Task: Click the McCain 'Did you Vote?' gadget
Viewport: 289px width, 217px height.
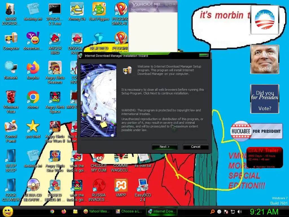Action: point(265,59)
